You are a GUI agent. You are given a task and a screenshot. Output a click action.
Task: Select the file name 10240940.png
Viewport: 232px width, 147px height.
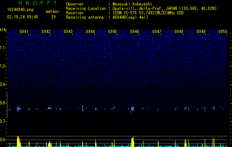[20, 10]
